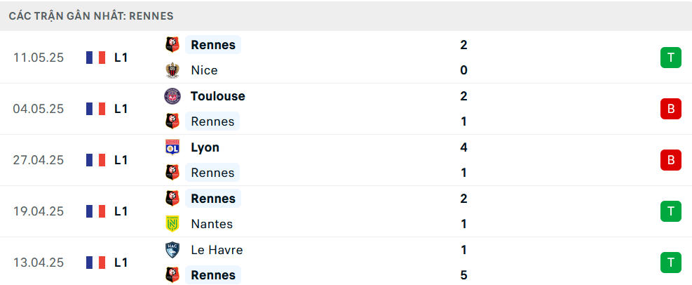Open the Toulouse team link
This screenshot has height=285, width=692.
218,96
